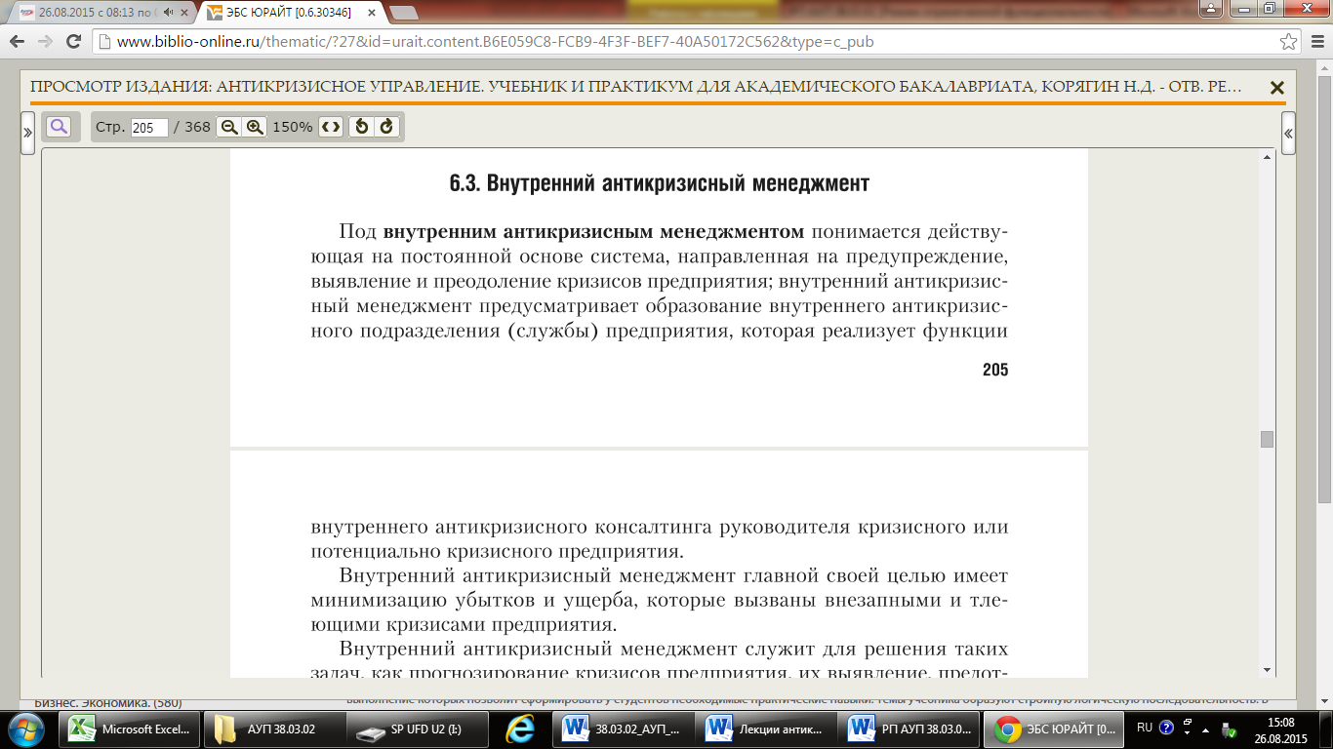1333x749 pixels.
Task: Open a new browser tab
Action: (x=403, y=13)
